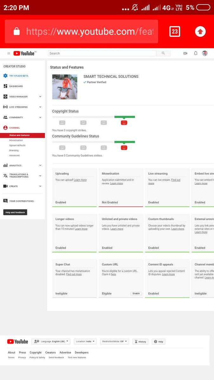214x380 pixels.
Task: Click the Copyright footer link
Action: (x=36, y=352)
